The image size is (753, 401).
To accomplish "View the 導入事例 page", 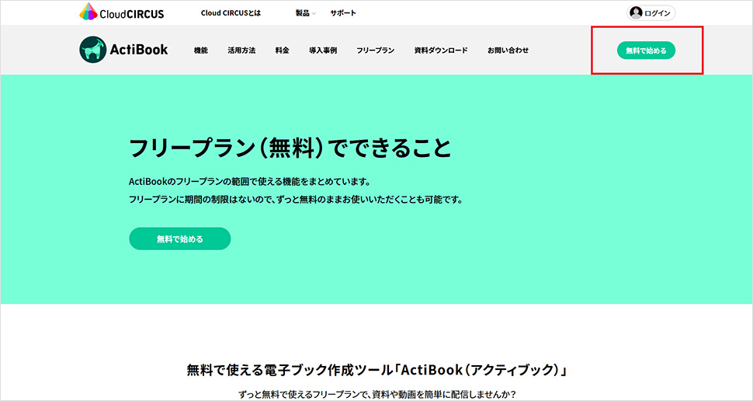I will 323,50.
